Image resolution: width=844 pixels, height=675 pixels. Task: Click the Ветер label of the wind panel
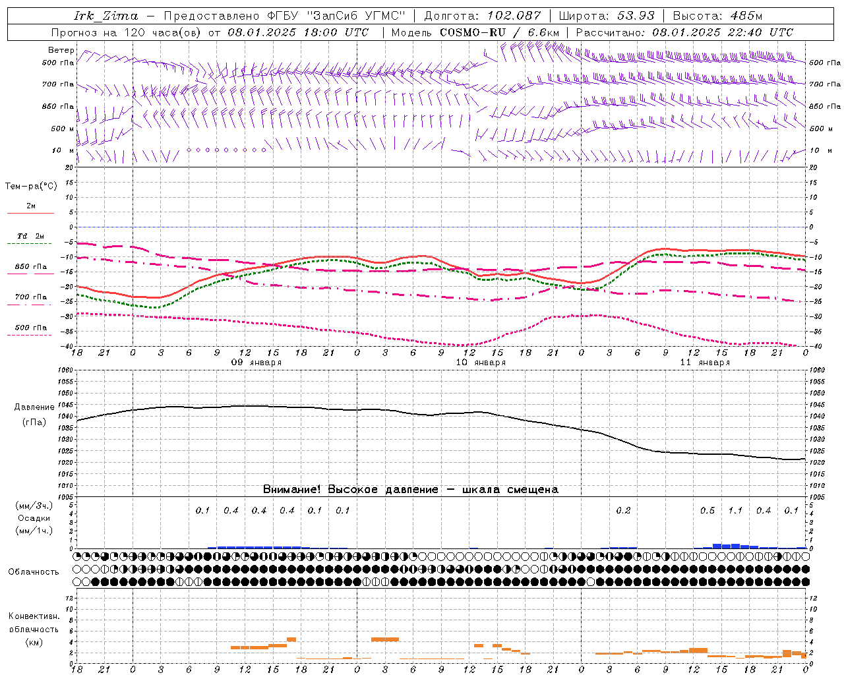(x=61, y=50)
